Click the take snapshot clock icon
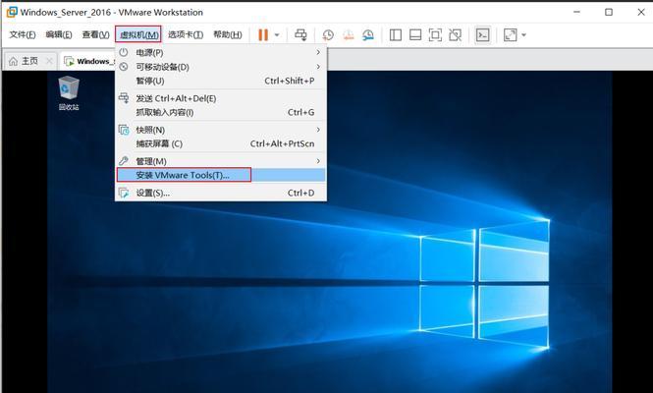 point(328,35)
